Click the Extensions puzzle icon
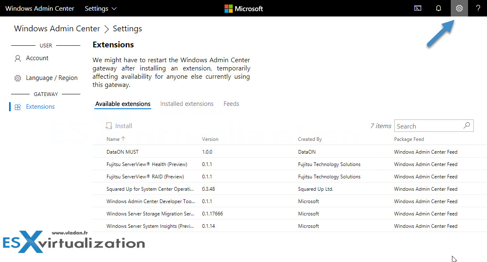This screenshot has height=262, width=487. pyautogui.click(x=18, y=107)
